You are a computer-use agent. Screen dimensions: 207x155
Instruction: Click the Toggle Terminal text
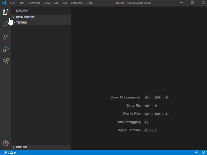click(x=129, y=130)
